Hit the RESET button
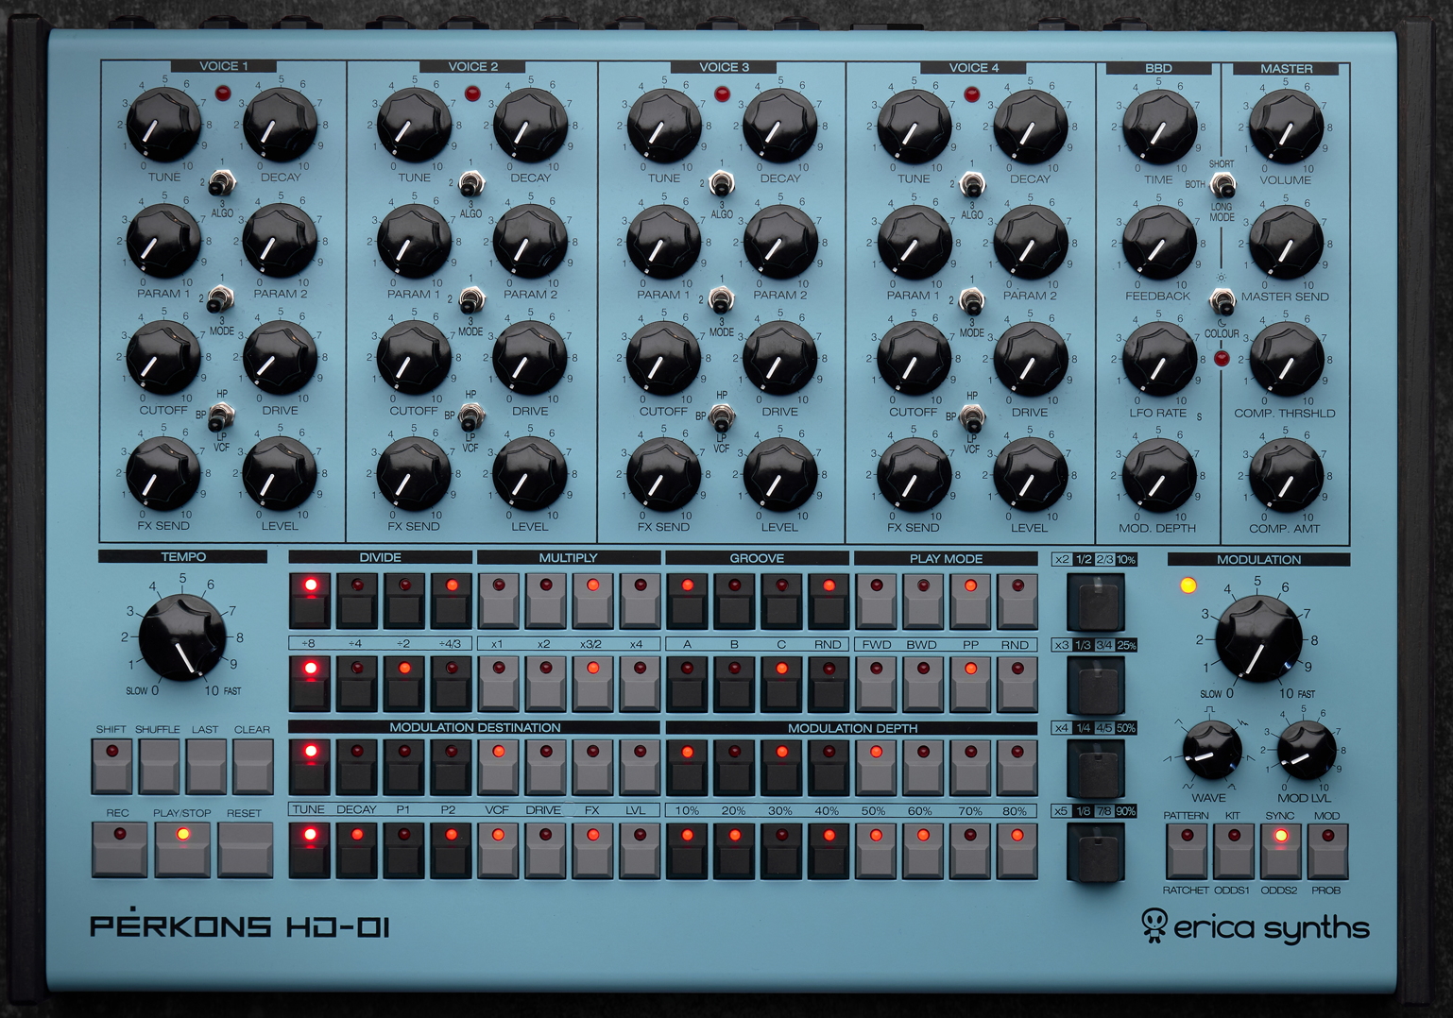1453x1018 pixels. point(245,848)
